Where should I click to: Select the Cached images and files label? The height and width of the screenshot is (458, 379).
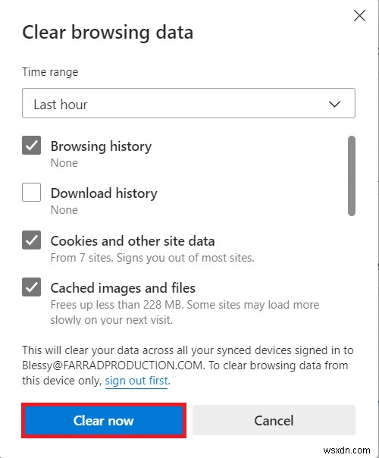[x=123, y=288]
